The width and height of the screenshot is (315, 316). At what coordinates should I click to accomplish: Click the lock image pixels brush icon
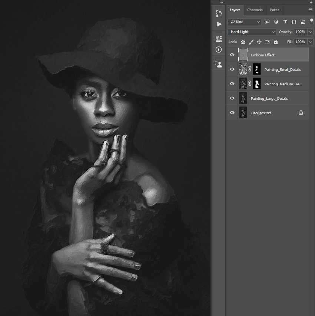pos(251,42)
